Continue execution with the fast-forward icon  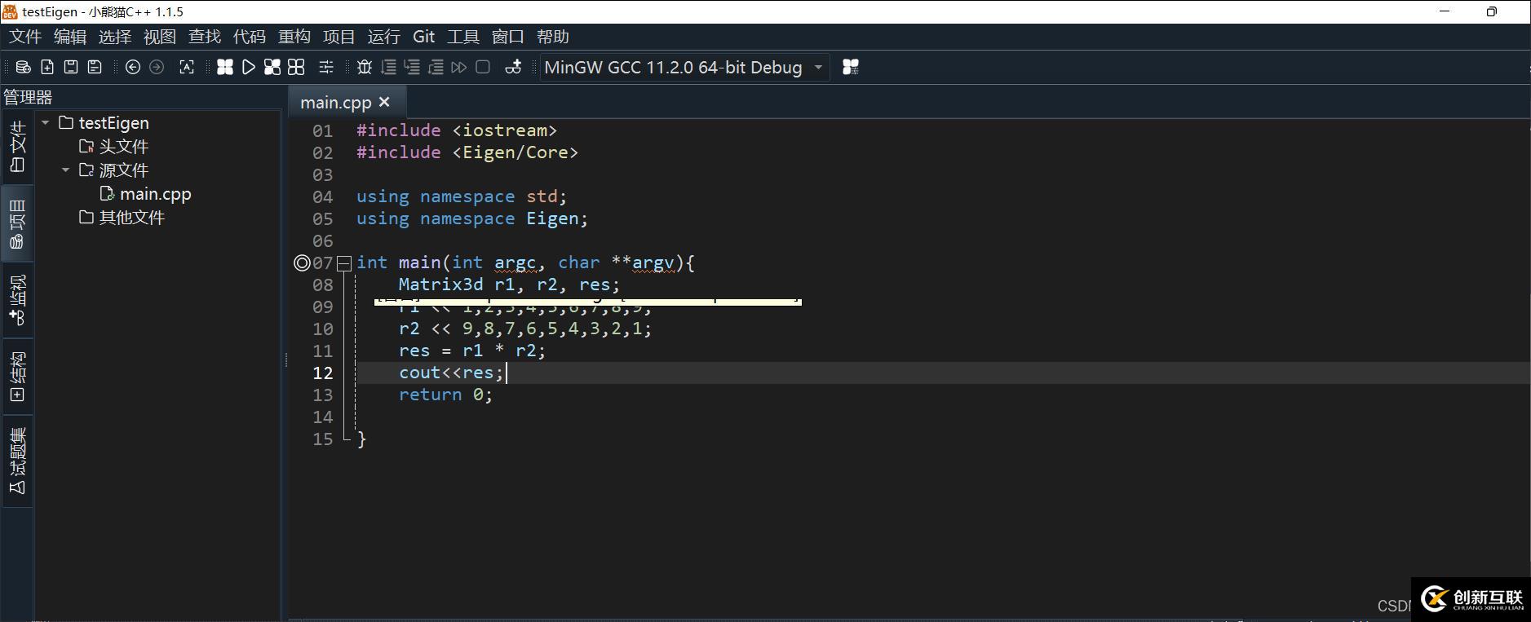(x=459, y=68)
